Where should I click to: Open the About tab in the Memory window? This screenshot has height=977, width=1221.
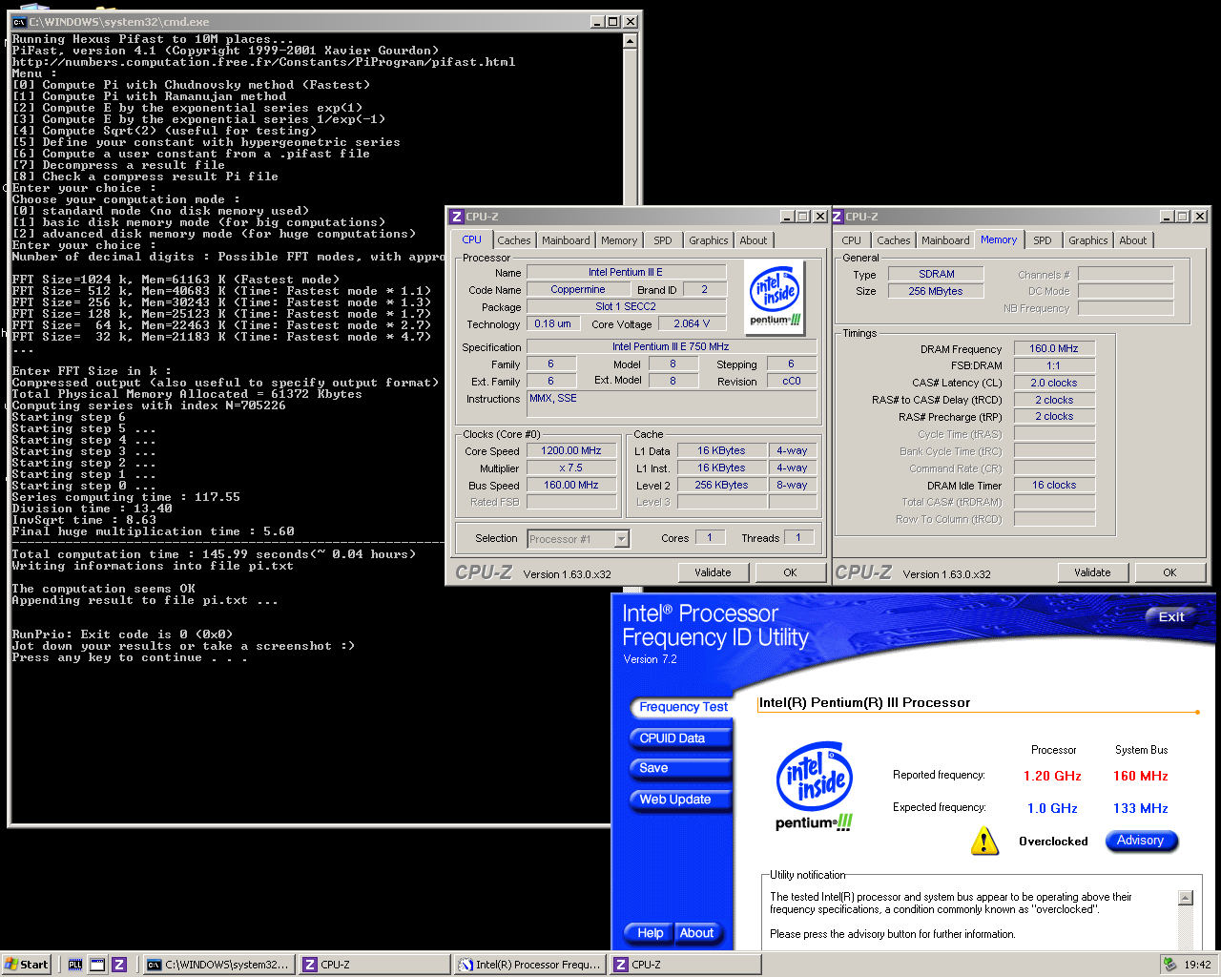(1132, 240)
